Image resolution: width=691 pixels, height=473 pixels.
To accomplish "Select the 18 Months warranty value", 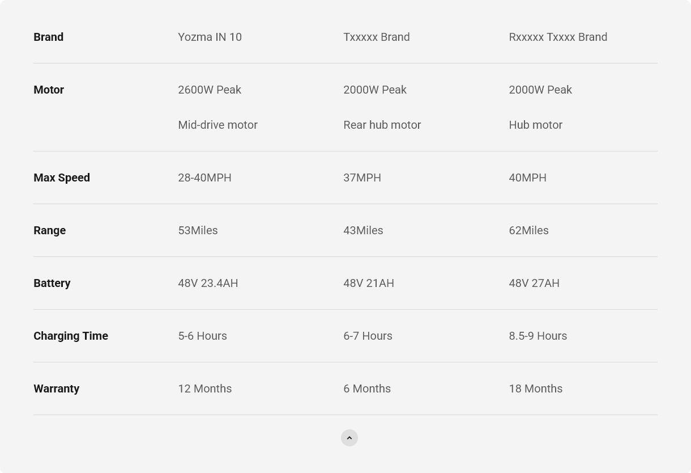I will [535, 388].
